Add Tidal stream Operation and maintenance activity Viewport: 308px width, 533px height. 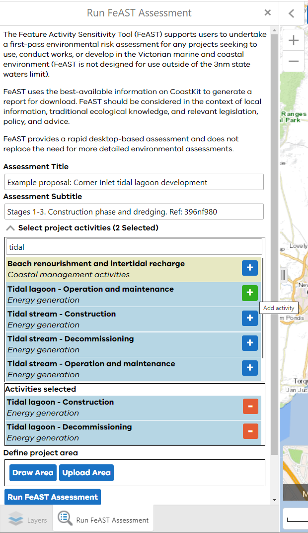pyautogui.click(x=250, y=368)
